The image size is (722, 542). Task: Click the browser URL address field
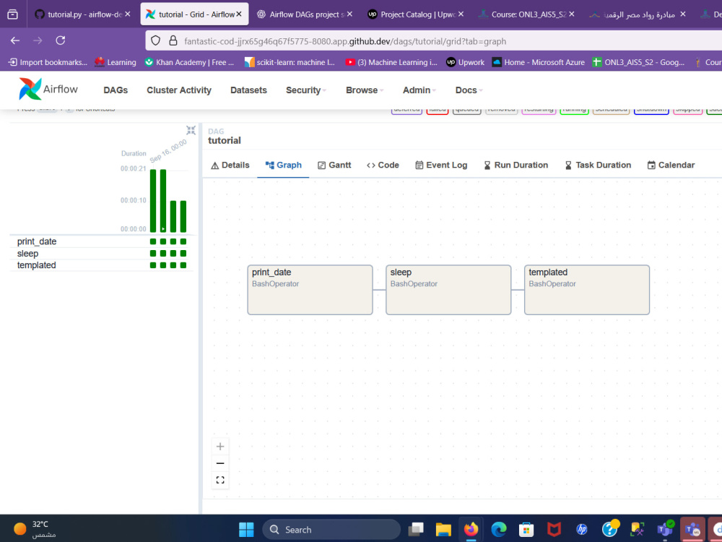click(x=432, y=41)
